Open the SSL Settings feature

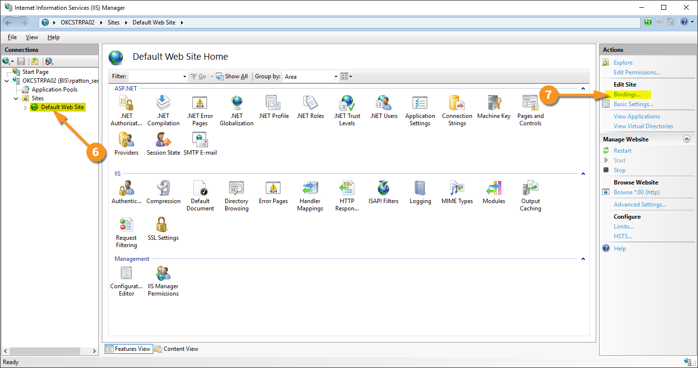(x=163, y=229)
